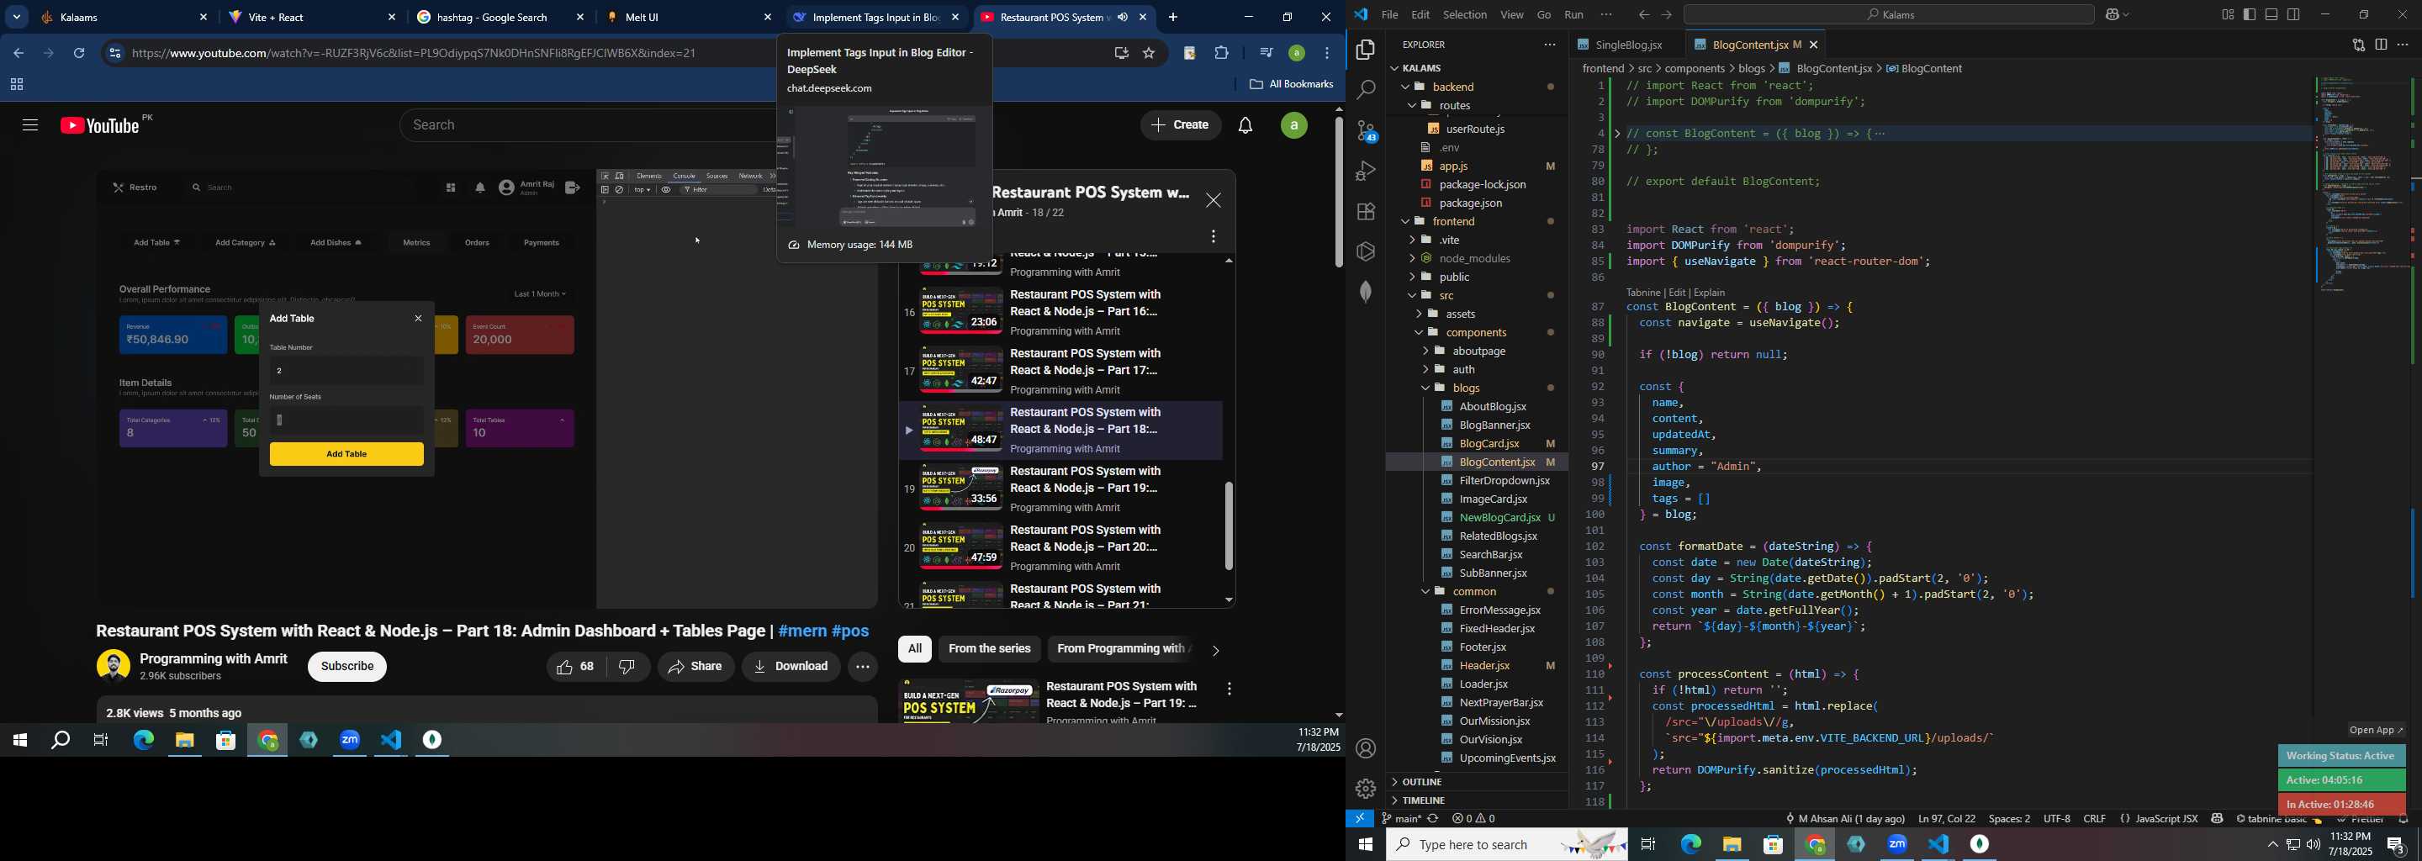Screen dimensions: 2422x861
Task: Dislike the video with thumbs down
Action: click(627, 668)
